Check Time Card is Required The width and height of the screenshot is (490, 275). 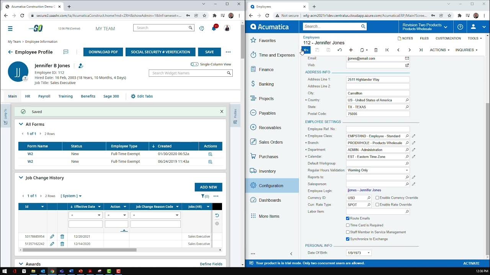tap(348, 225)
